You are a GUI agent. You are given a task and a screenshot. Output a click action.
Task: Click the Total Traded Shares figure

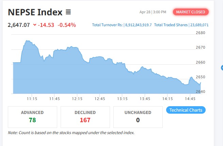click(x=199, y=25)
